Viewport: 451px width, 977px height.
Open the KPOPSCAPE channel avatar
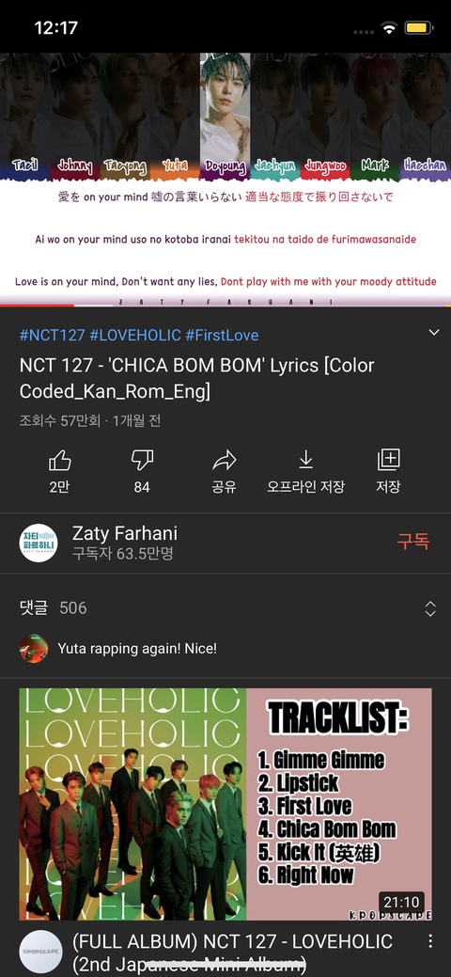pos(40,952)
